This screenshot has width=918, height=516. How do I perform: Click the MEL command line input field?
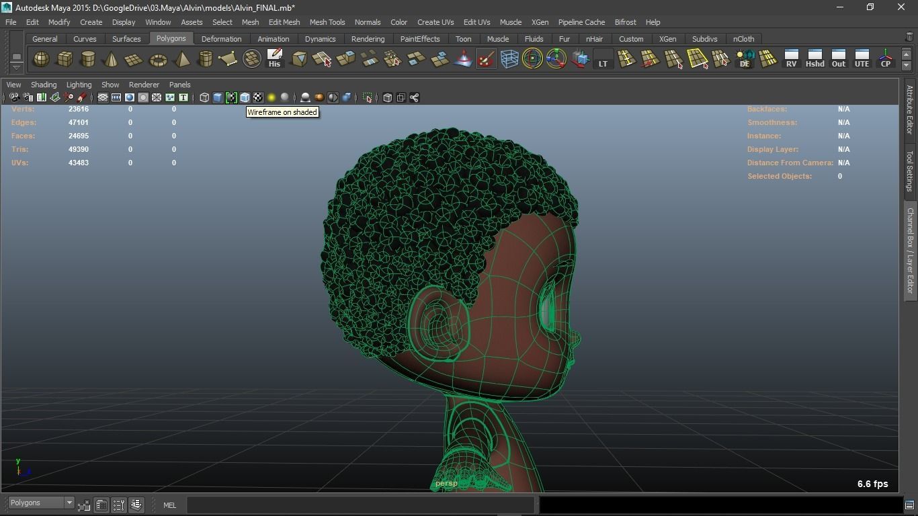point(361,505)
